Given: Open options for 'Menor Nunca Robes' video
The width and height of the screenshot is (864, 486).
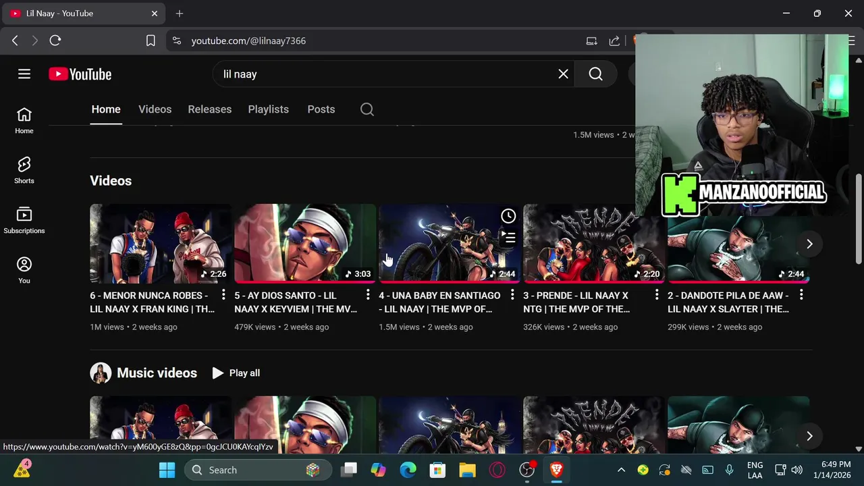Looking at the screenshot, I should point(223,295).
